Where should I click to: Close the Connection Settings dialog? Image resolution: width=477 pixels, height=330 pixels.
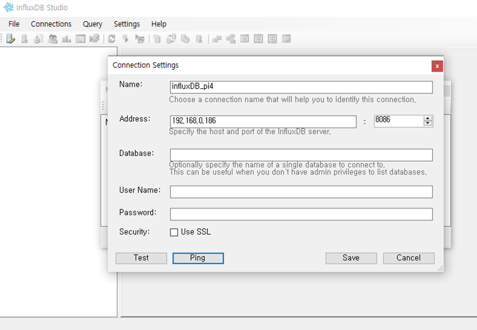(x=437, y=66)
